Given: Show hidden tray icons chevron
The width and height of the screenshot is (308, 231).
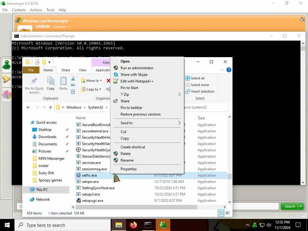Looking at the screenshot, I should click(x=248, y=225).
